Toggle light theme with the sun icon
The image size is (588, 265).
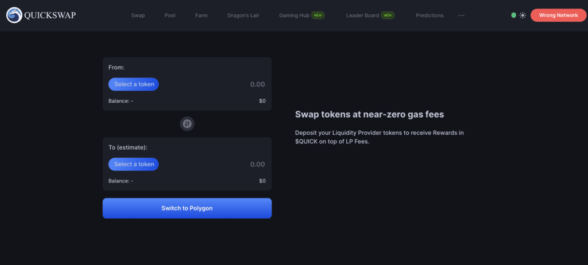[x=523, y=15]
